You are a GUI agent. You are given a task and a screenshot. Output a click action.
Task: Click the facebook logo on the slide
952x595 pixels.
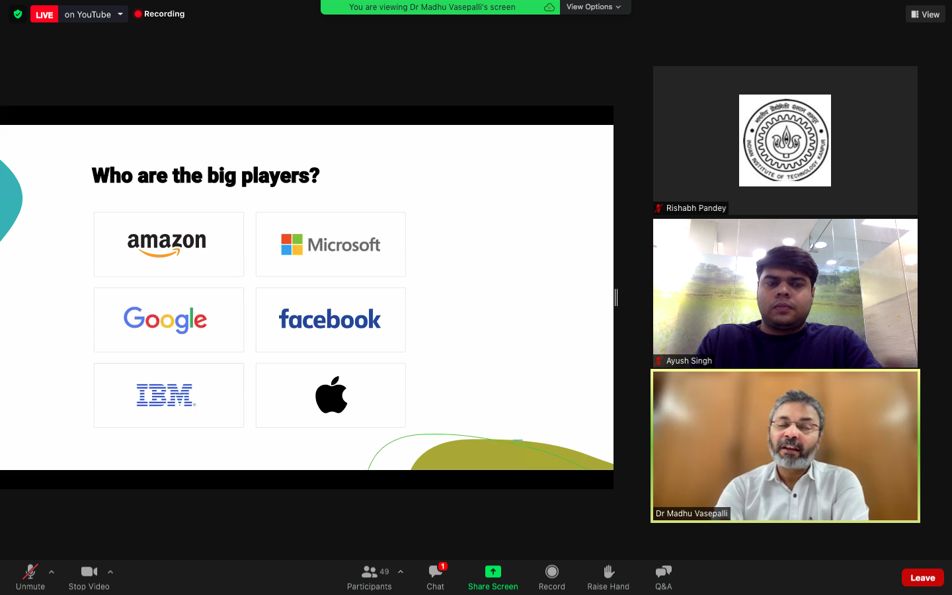click(330, 319)
